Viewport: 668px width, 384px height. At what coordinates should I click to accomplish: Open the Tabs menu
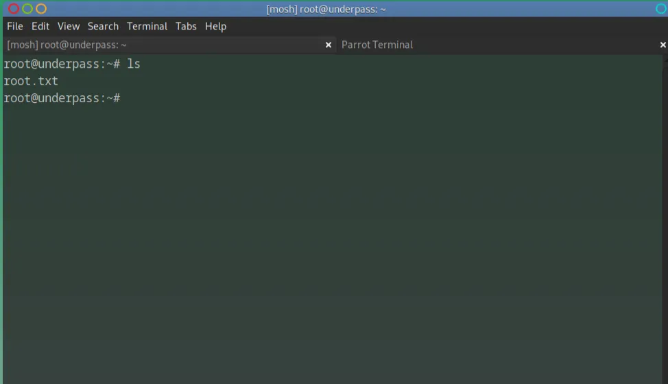186,26
